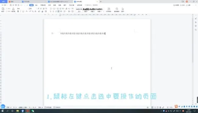Toggle Bold formatting
Screen dimensions: 198x113
(x=18, y=11)
